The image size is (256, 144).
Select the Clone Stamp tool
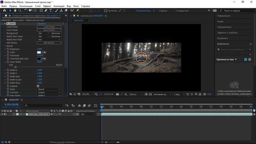point(61,10)
